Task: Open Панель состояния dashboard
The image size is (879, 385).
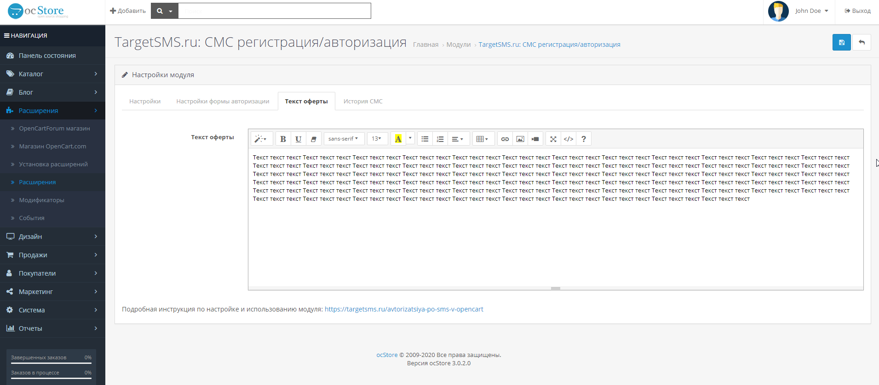Action: 52,56
